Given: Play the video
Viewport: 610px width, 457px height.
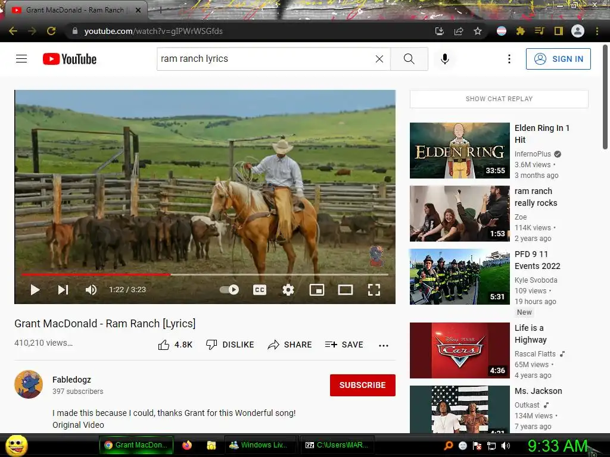Looking at the screenshot, I should point(35,290).
